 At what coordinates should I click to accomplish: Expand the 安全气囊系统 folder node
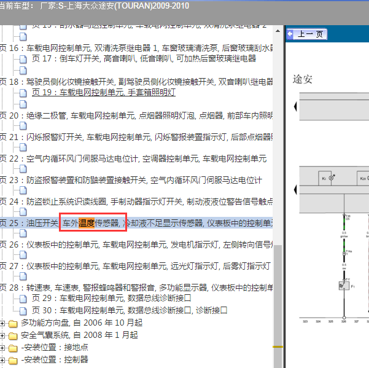pos(2,335)
